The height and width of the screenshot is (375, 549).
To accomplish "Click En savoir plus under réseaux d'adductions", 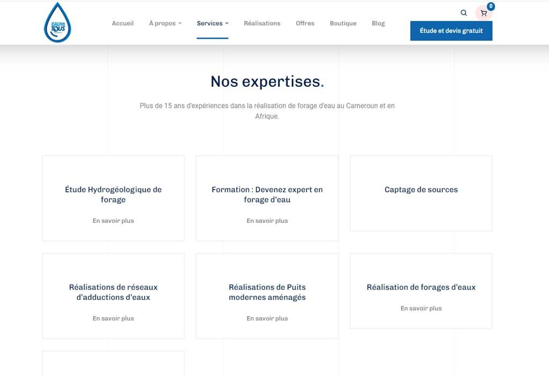I will 113,318.
